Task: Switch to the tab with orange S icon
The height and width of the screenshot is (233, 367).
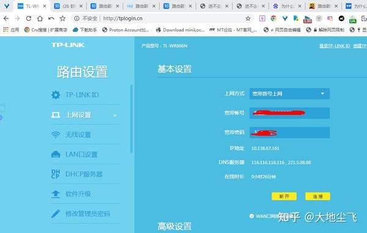Action: click(x=323, y=6)
